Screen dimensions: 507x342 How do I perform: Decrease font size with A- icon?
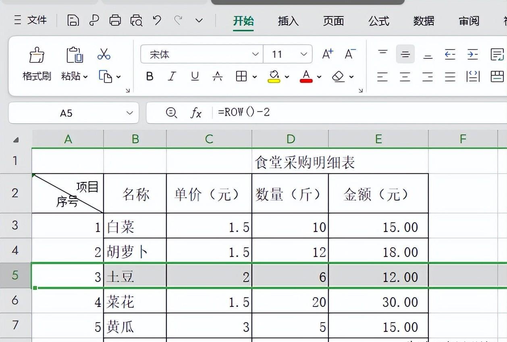[350, 54]
